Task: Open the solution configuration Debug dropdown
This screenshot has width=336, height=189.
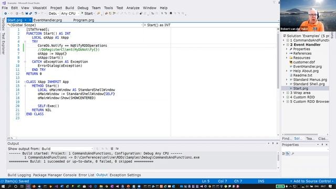Action: coord(54,13)
